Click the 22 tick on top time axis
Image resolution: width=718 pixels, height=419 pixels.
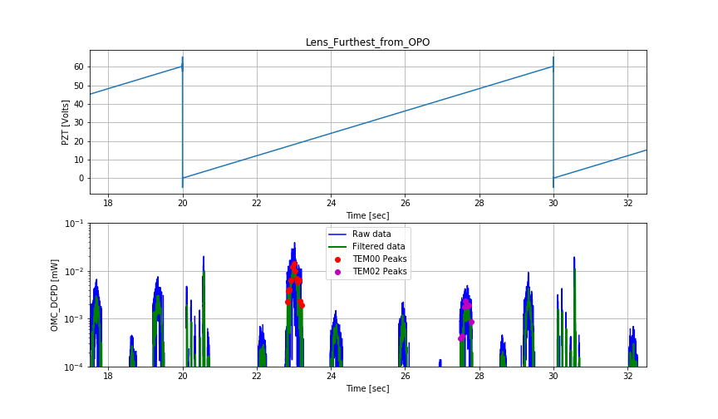point(257,203)
